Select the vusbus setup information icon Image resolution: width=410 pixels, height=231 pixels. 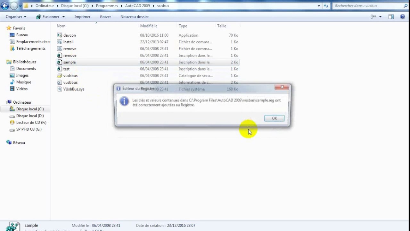[60, 82]
